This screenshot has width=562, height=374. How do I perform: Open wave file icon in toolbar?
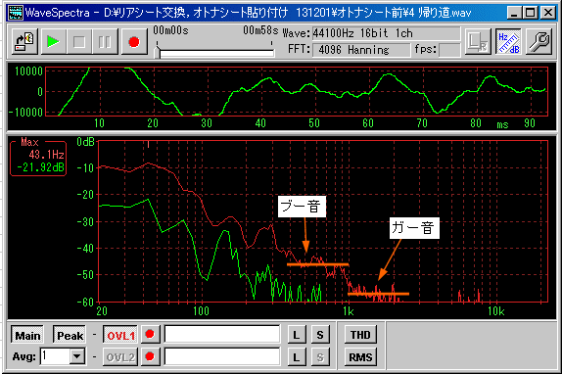24,42
